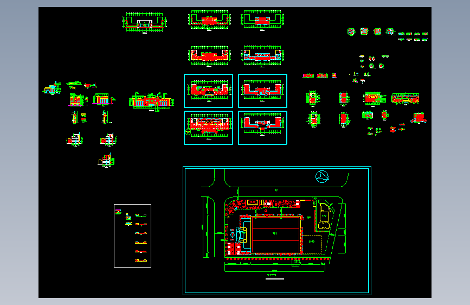
Task: Click the "????" title under the site plan
Action: 272,275
